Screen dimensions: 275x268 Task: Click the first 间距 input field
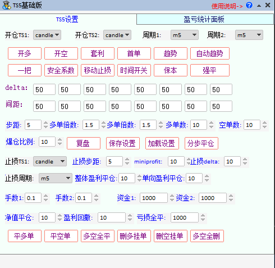pyautogui.click(x=44, y=106)
